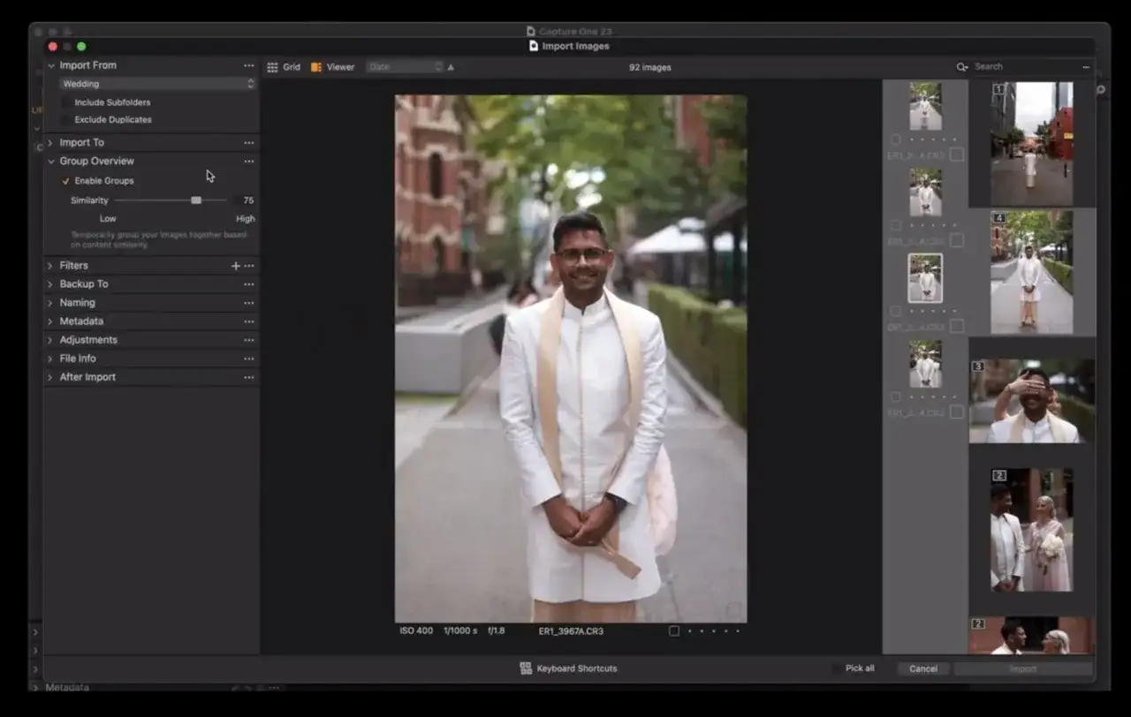The width and height of the screenshot is (1131, 717).
Task: Open the Naming panel options menu
Action: (x=249, y=303)
